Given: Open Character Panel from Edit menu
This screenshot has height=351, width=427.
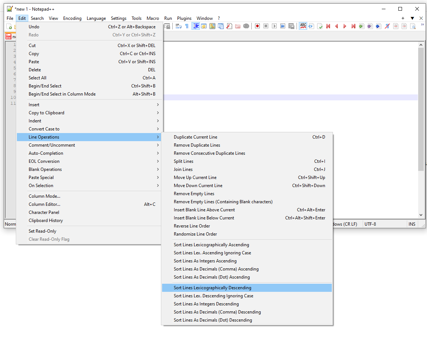Looking at the screenshot, I should 89,212.
